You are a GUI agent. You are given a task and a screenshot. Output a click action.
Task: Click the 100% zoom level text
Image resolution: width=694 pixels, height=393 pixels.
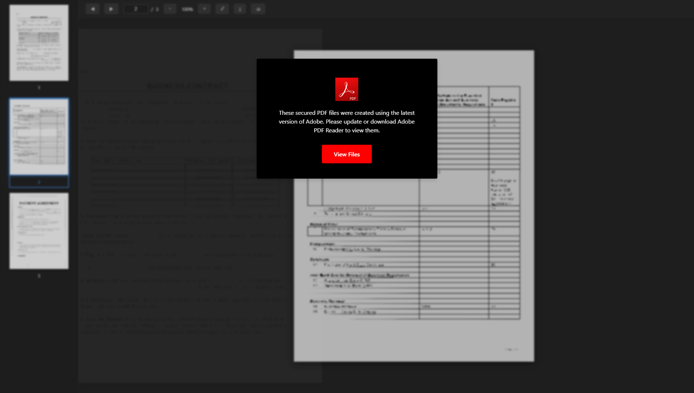point(187,9)
